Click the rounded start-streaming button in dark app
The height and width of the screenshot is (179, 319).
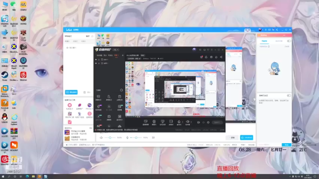(217, 123)
